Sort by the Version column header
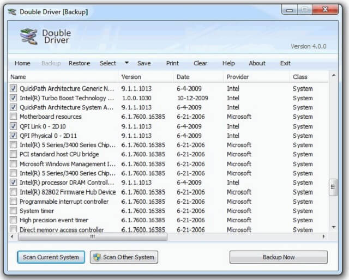 coord(146,77)
